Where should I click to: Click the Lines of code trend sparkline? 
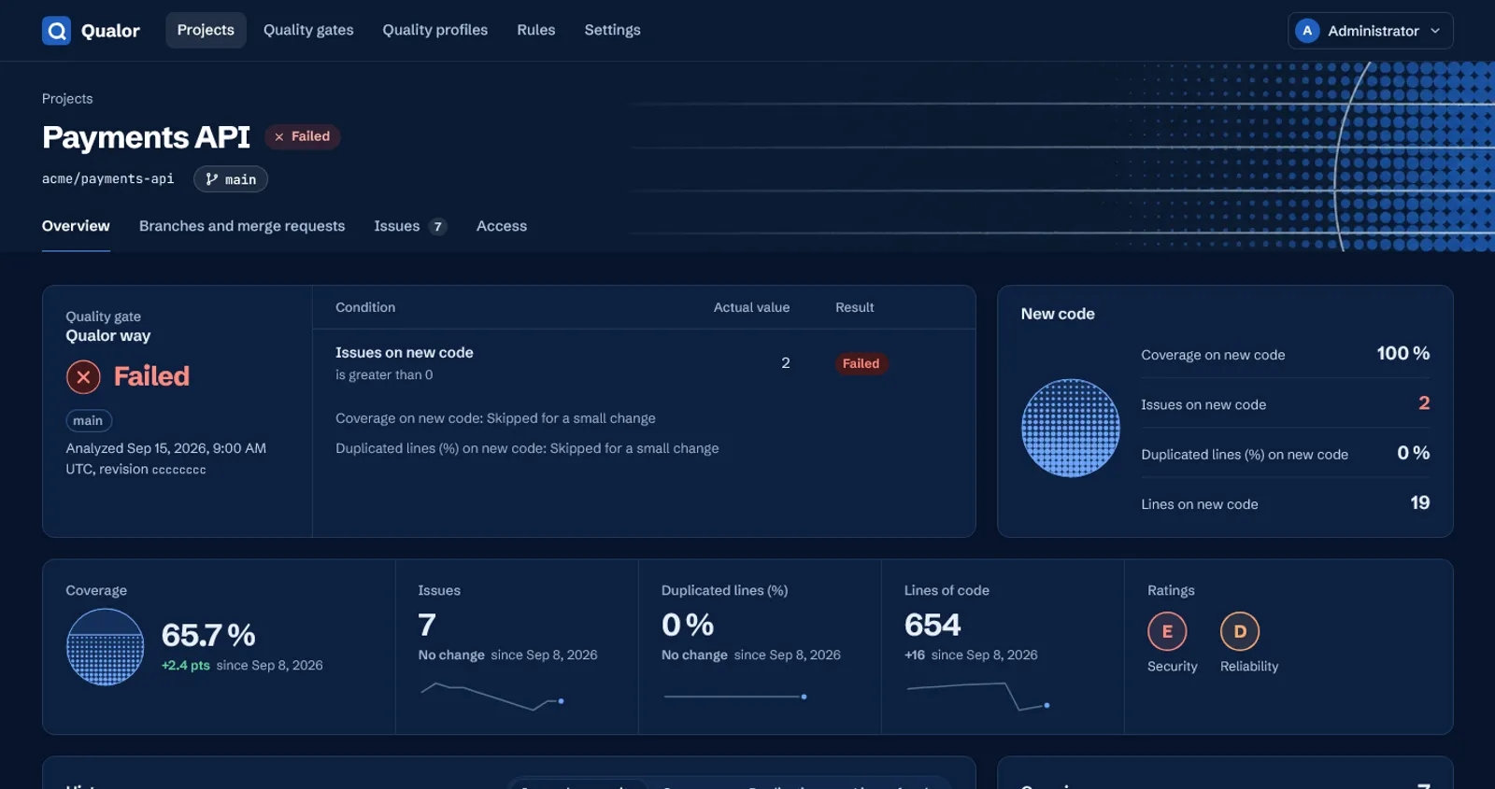[x=978, y=697]
